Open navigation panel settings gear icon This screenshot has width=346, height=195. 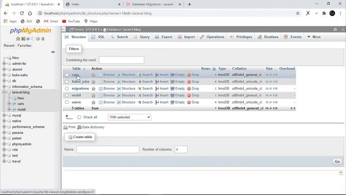coord(38,38)
